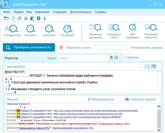Switch to the Страница tab
This screenshot has width=165, height=133.
click(131, 57)
